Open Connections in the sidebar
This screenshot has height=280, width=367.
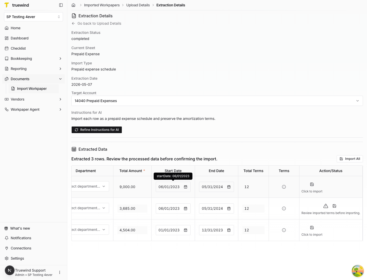coord(33,248)
